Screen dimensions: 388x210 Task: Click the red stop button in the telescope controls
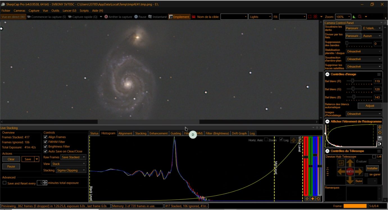[x=350, y=171]
